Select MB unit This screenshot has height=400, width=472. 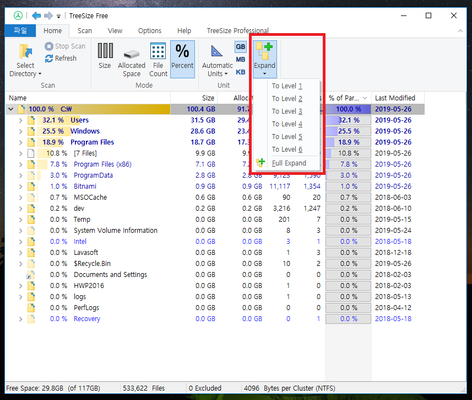point(240,60)
